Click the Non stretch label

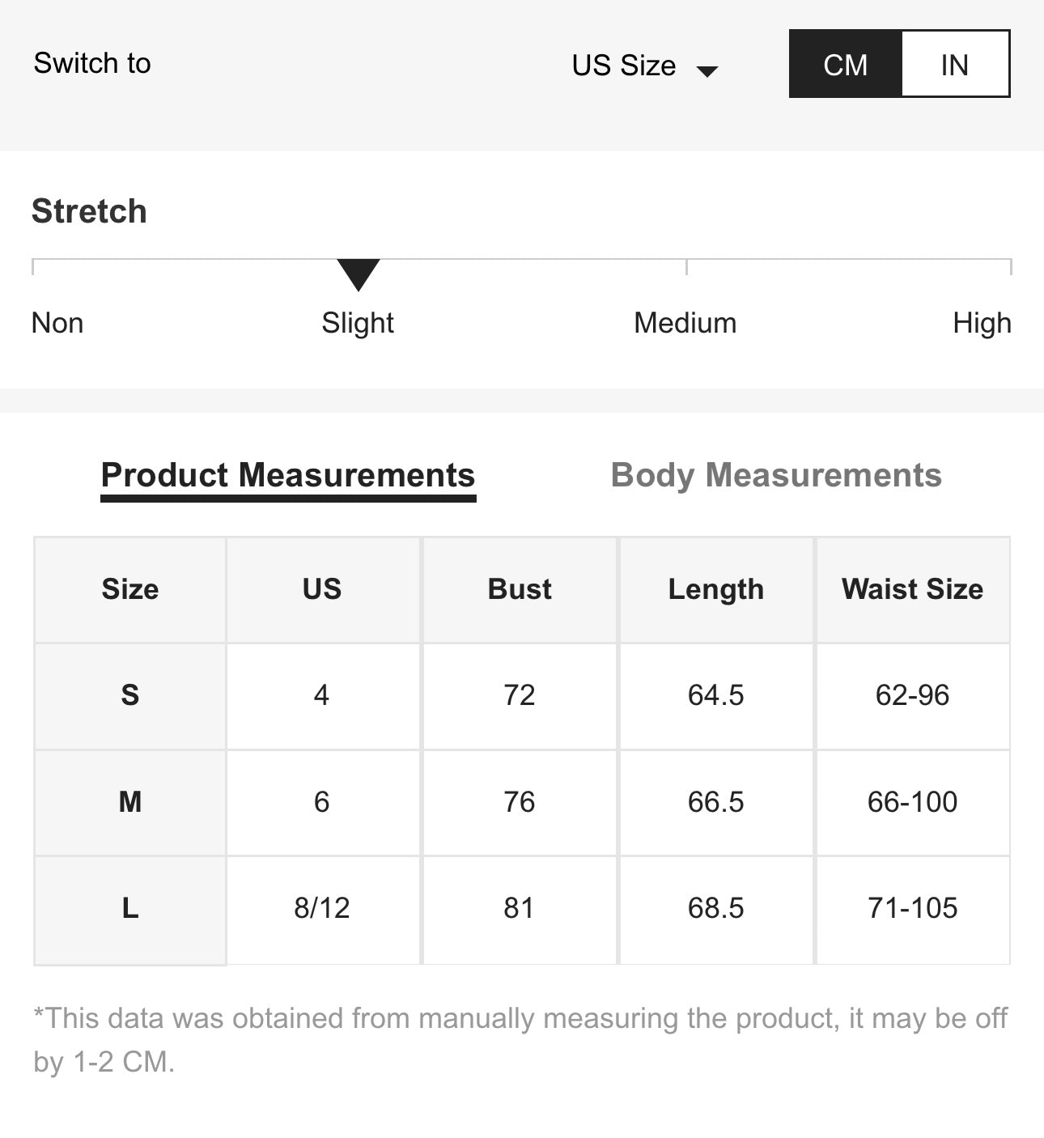(x=57, y=323)
